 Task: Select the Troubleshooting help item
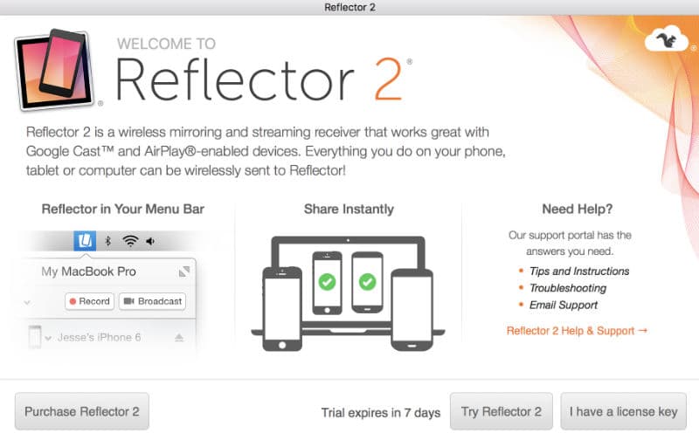point(567,288)
